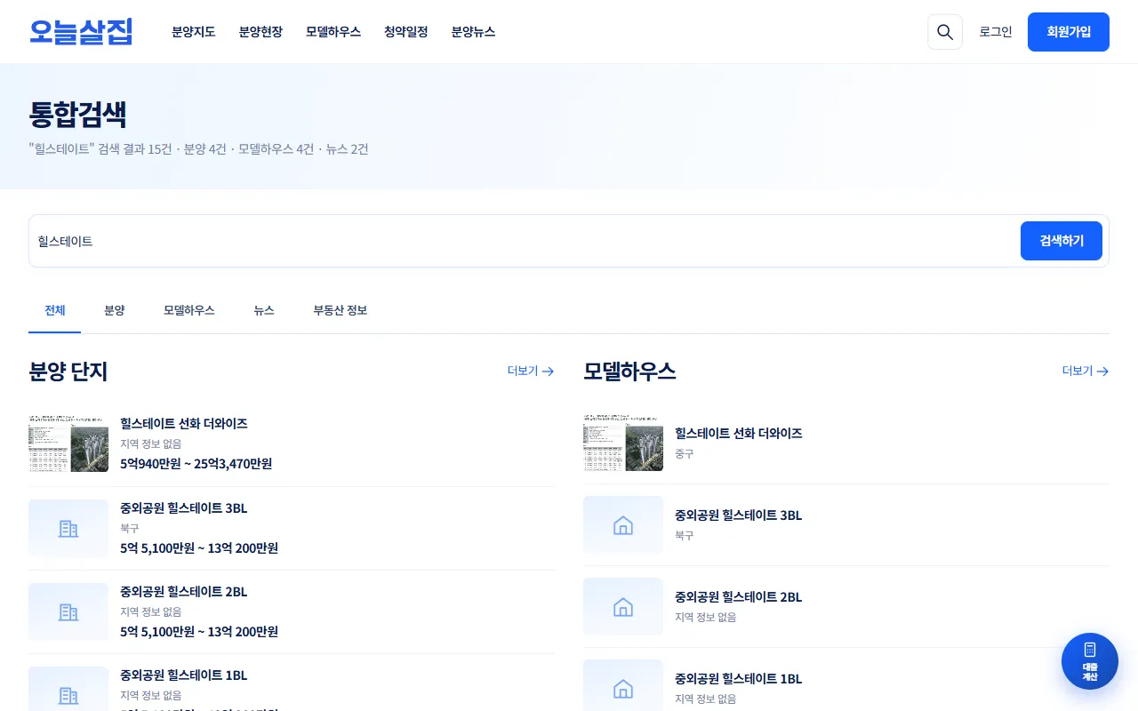Open 힐스테이트 선화 더와이즈 title in 모델하우스 list
This screenshot has width=1138, height=711.
[739, 434]
